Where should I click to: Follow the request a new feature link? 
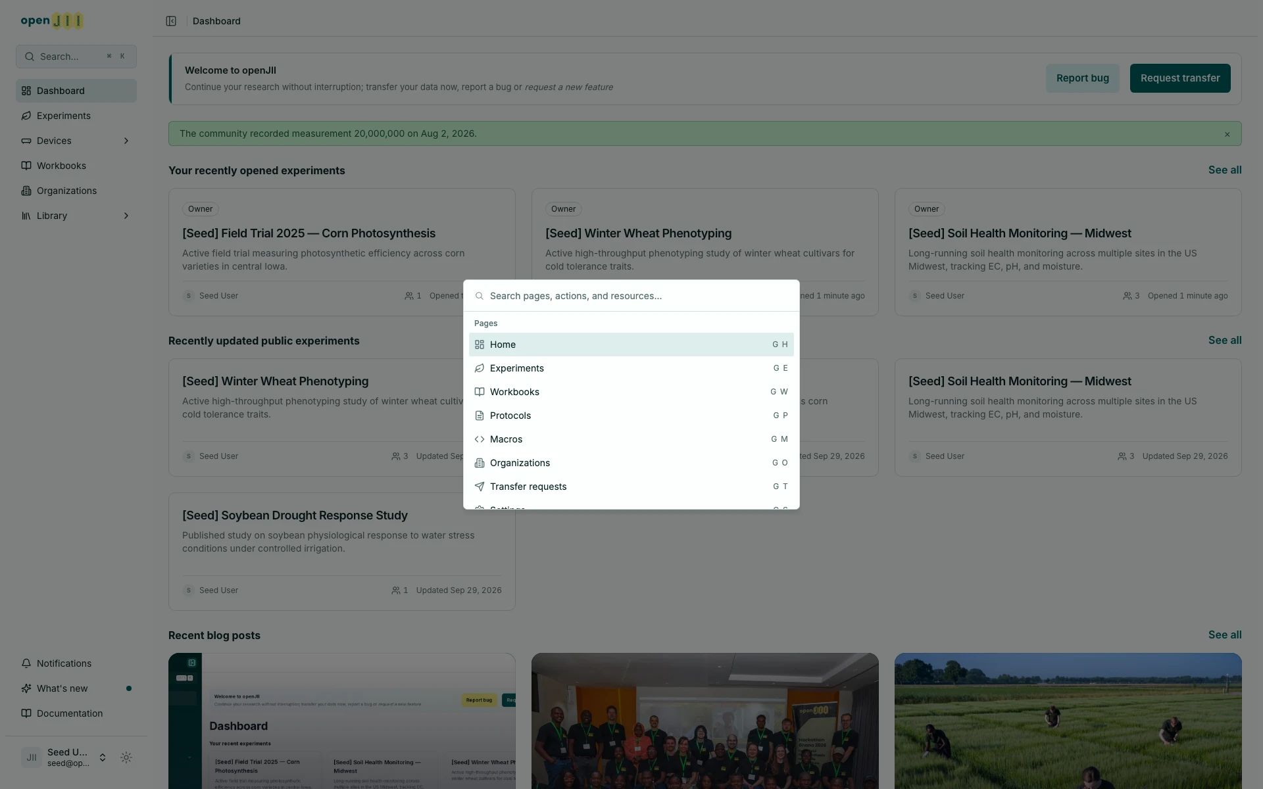pos(569,87)
